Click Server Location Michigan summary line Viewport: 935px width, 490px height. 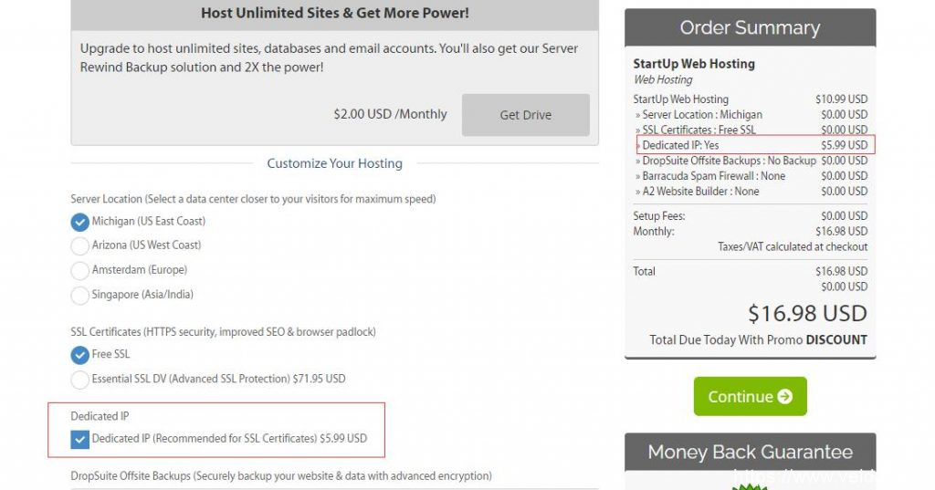pyautogui.click(x=701, y=115)
